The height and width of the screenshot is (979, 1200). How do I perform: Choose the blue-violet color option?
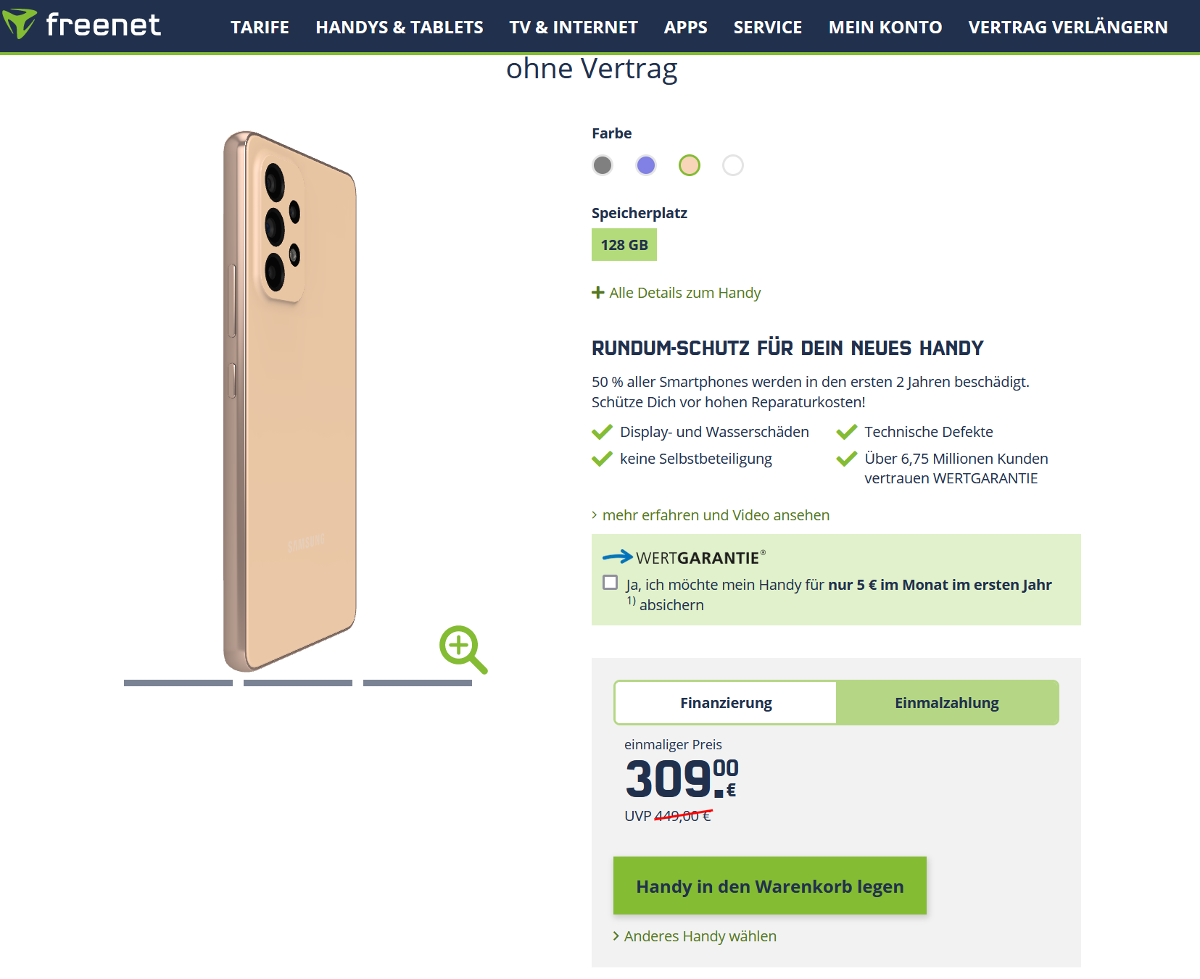[646, 165]
